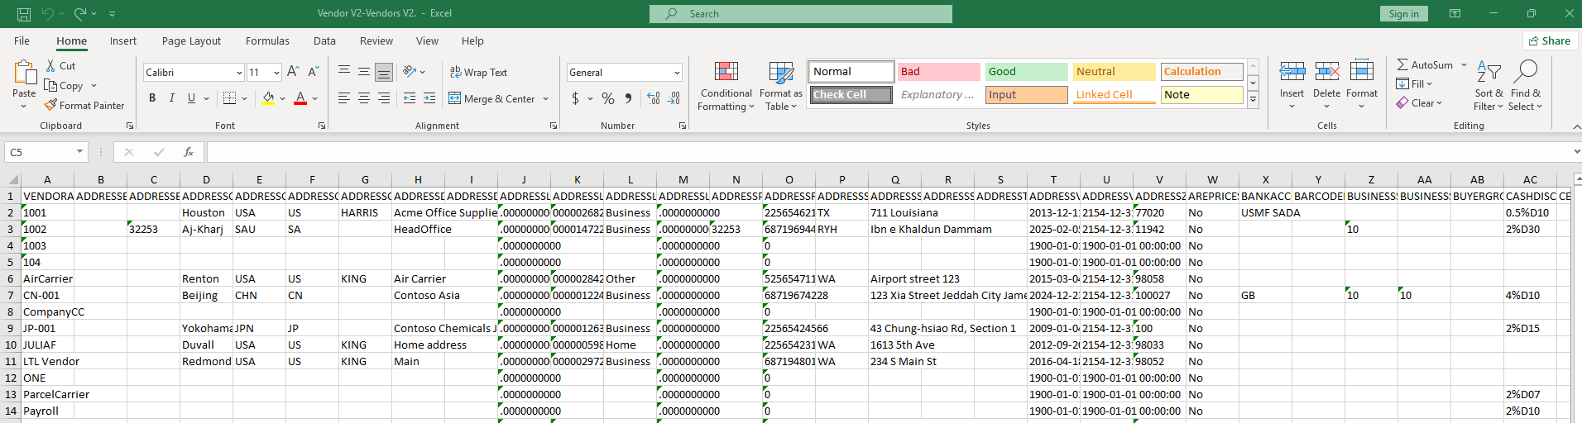Click the Search box in title bar
This screenshot has width=1582, height=423.
pyautogui.click(x=801, y=14)
